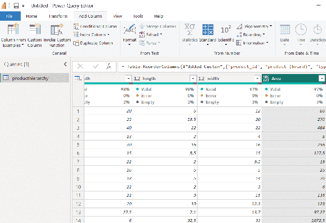326x223 pixels.
Task: Change the length column data type icon
Action: coord(137,78)
